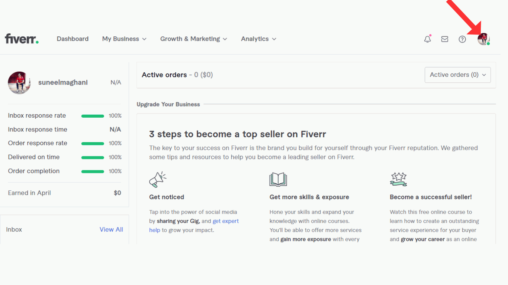Click the Fiverr logo
The image size is (508, 285).
[22, 39]
